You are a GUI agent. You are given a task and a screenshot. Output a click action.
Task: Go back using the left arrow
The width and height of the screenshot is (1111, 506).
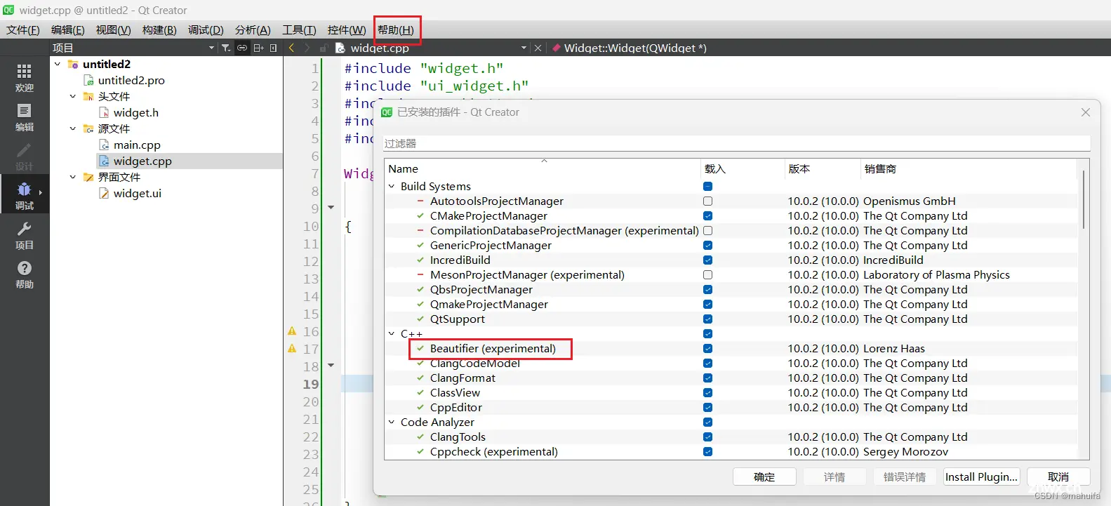pyautogui.click(x=292, y=48)
